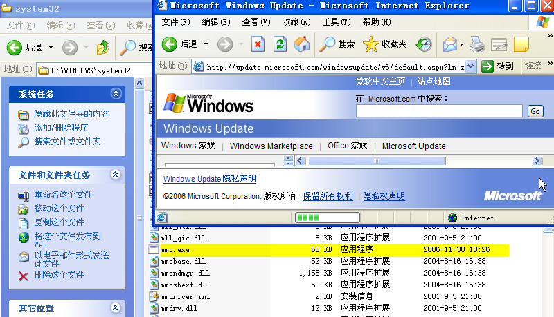Viewport: 554px width, 317px height.
Task: Open the IE search pane (搜索)
Action: tap(337, 44)
